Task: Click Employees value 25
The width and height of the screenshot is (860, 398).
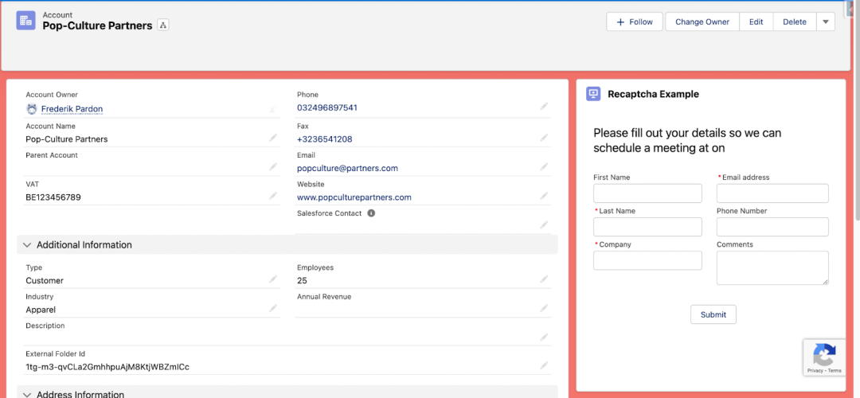Action: point(303,281)
